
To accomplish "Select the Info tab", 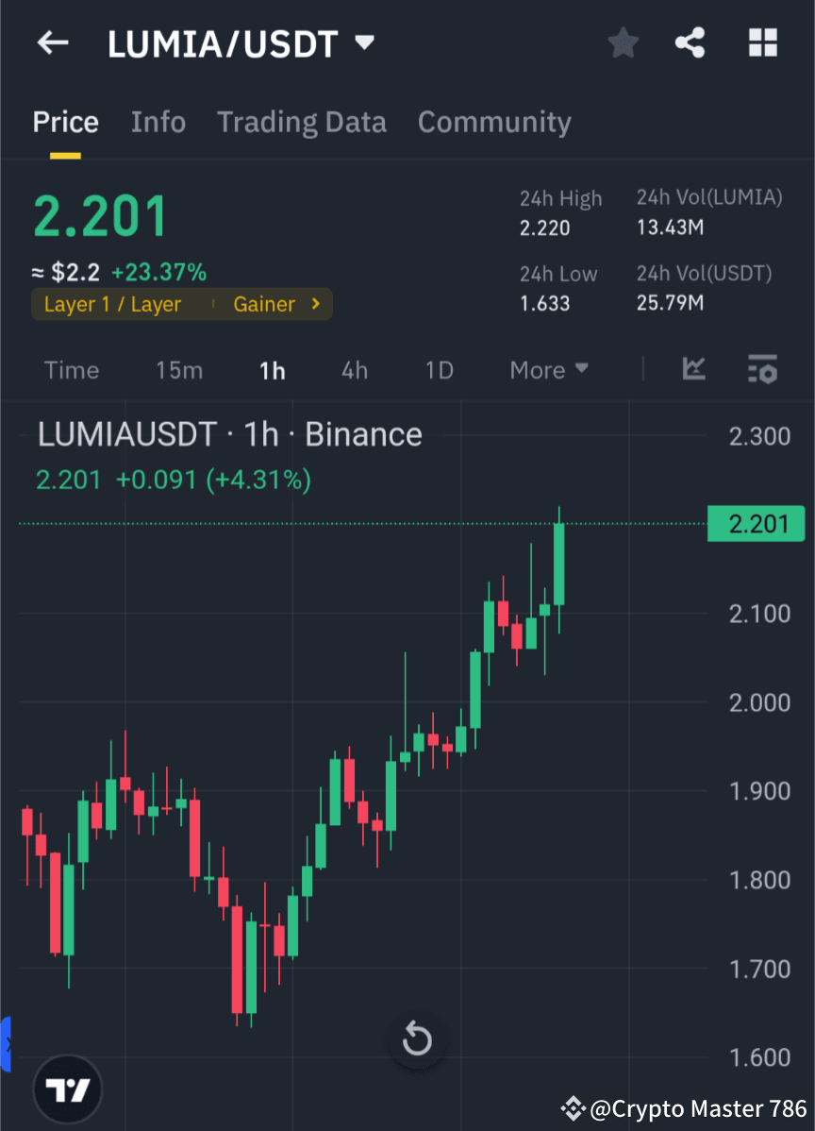I will pyautogui.click(x=158, y=122).
